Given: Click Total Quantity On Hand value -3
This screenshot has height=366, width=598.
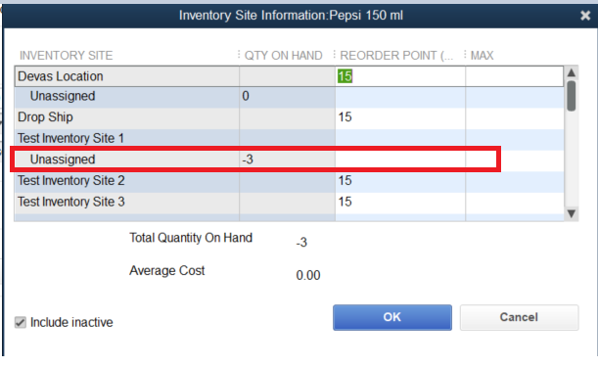Looking at the screenshot, I should pyautogui.click(x=301, y=242).
